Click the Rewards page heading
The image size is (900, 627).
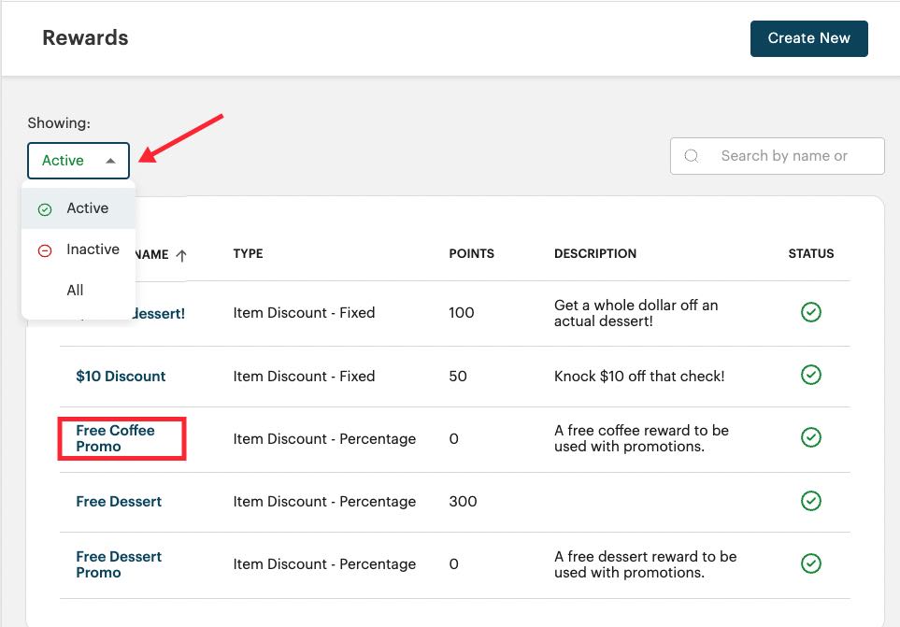(x=85, y=37)
